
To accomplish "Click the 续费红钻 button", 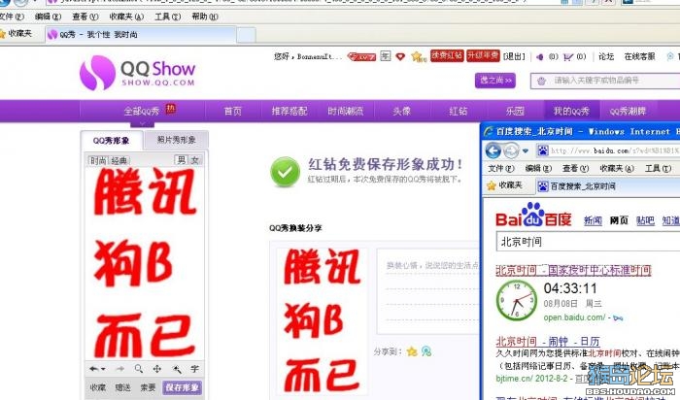I will point(447,55).
